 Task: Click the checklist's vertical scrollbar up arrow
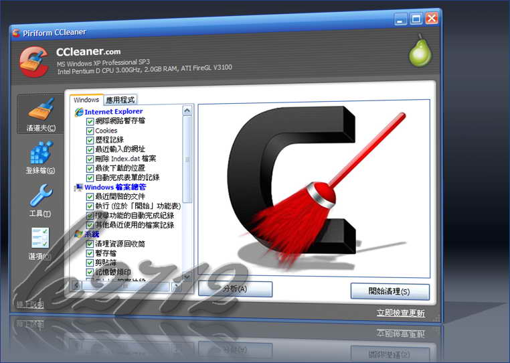187,109
